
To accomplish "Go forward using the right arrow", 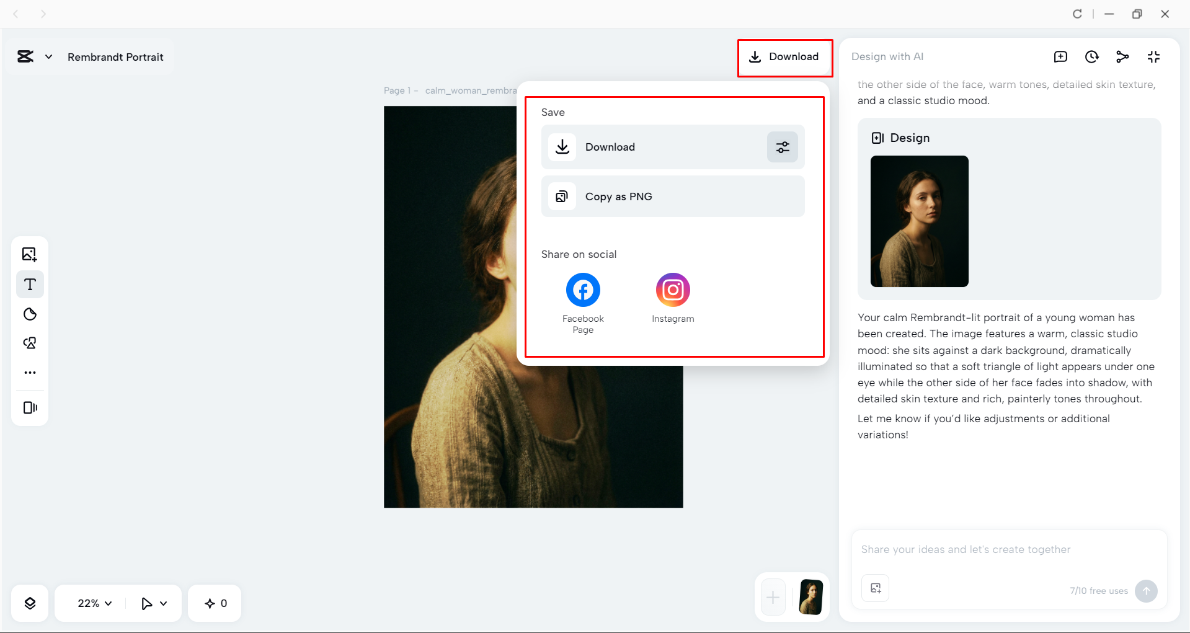I will (x=43, y=14).
